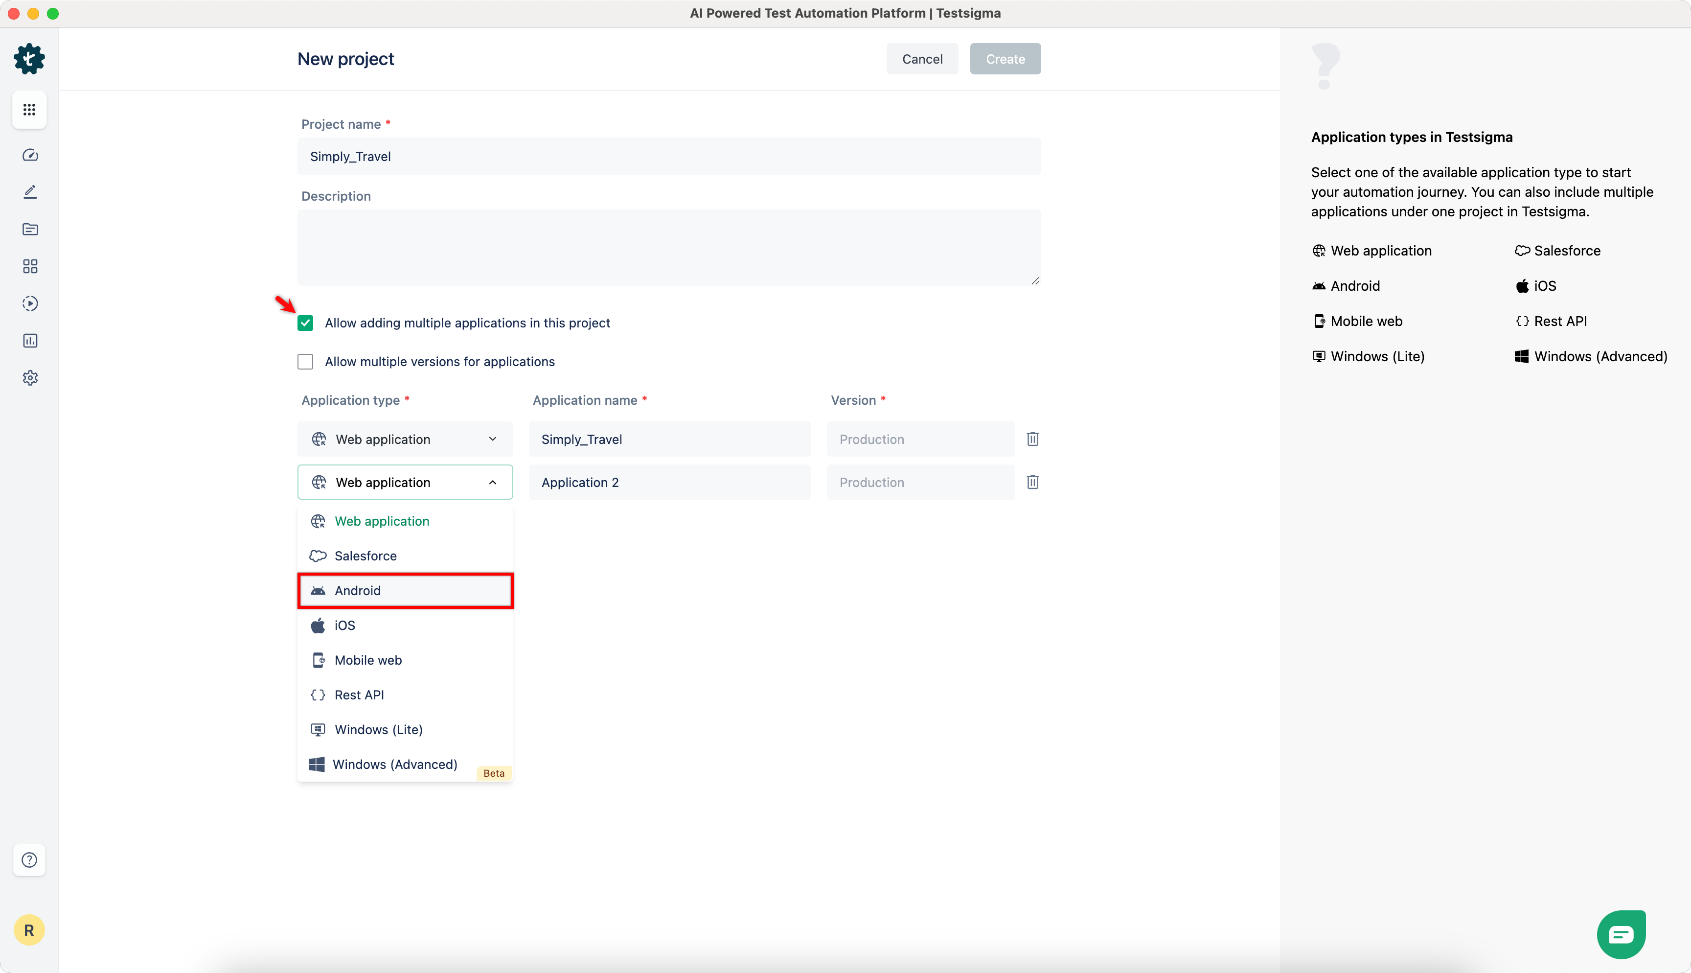Click the Testsigma gear logo

click(29, 59)
